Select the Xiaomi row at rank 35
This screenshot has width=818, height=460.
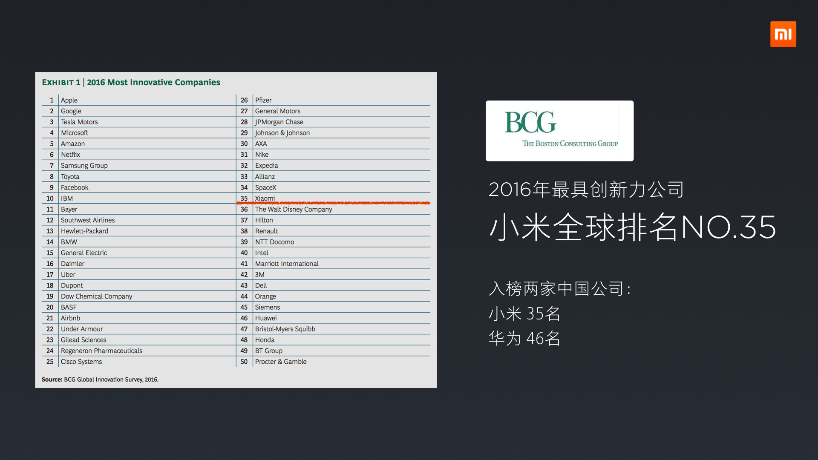tap(333, 198)
